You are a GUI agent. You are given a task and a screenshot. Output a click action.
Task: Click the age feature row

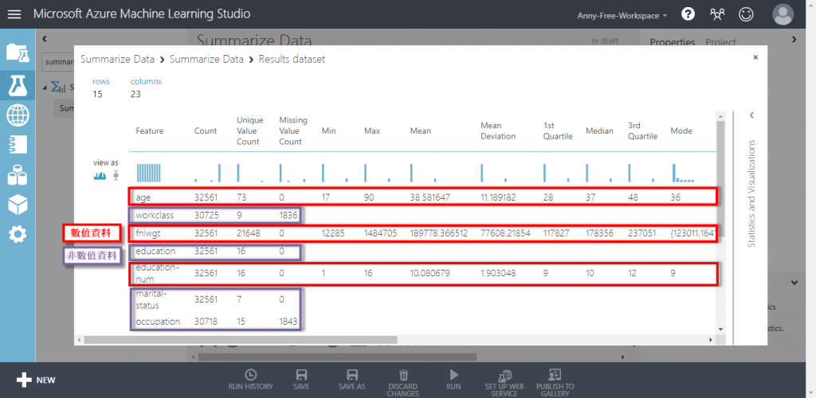[x=425, y=197]
